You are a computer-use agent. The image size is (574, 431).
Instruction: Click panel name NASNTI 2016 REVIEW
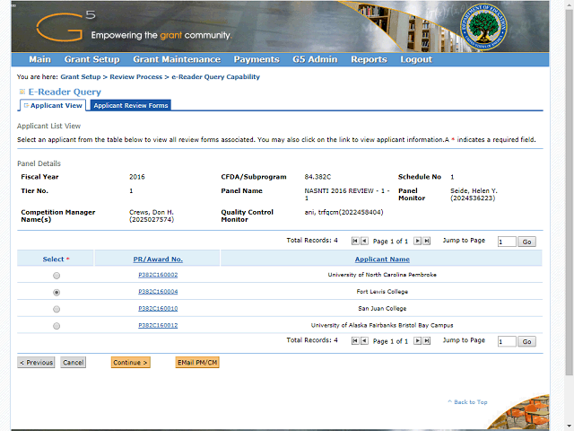pyautogui.click(x=347, y=195)
